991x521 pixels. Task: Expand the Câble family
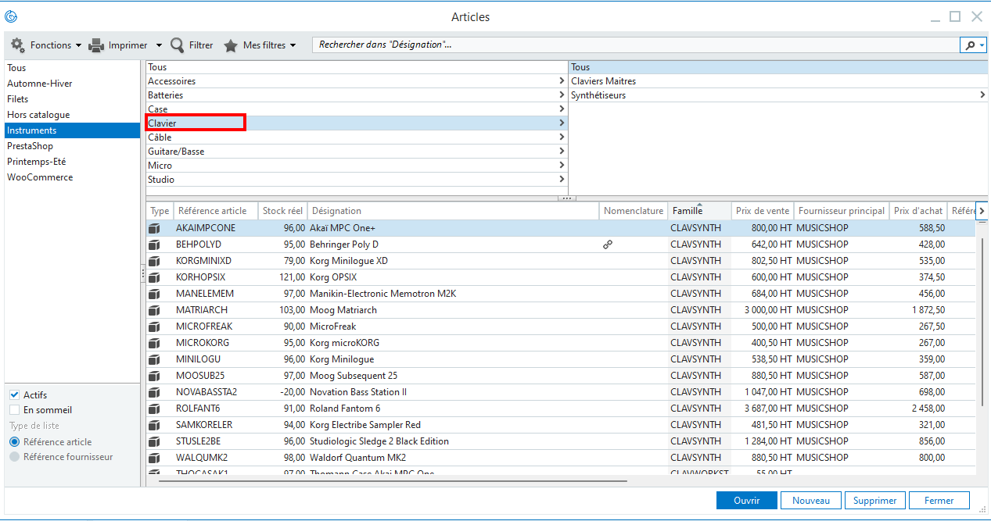(562, 137)
